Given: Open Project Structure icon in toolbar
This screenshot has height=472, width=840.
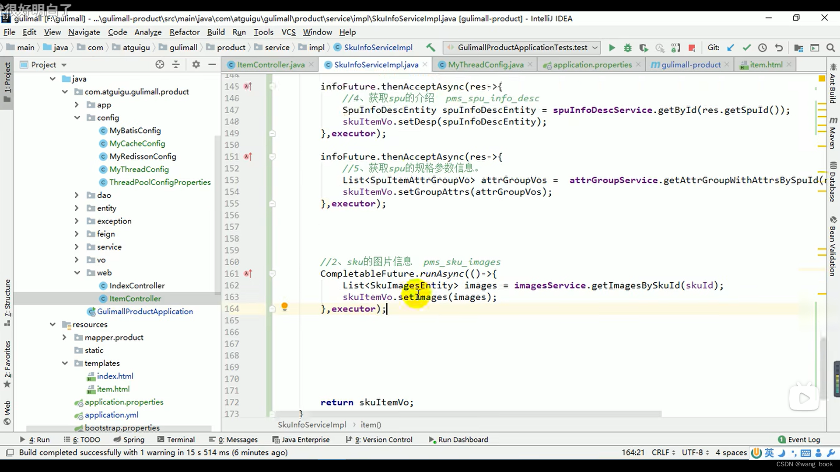Looking at the screenshot, I should [798, 47].
